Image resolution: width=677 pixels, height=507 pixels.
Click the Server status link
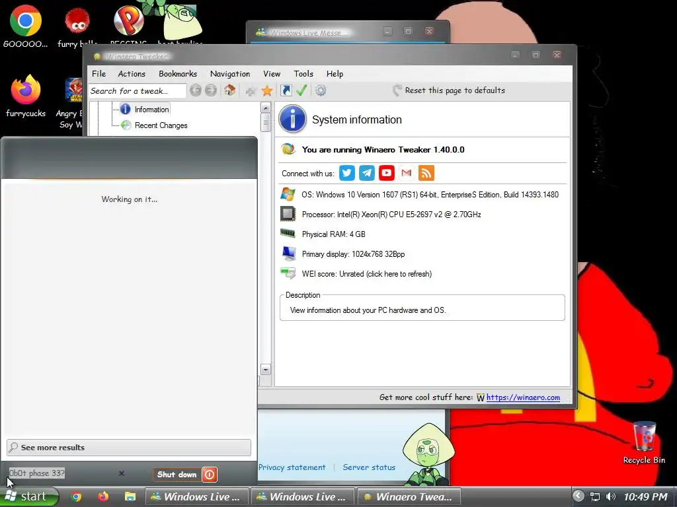pyautogui.click(x=369, y=467)
